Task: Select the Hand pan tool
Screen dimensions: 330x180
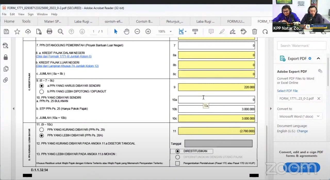Action: pos(126,32)
